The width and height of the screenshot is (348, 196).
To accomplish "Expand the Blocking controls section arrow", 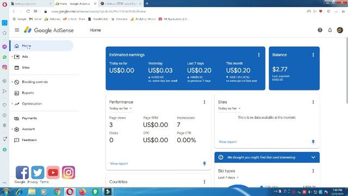I will coord(12,82).
